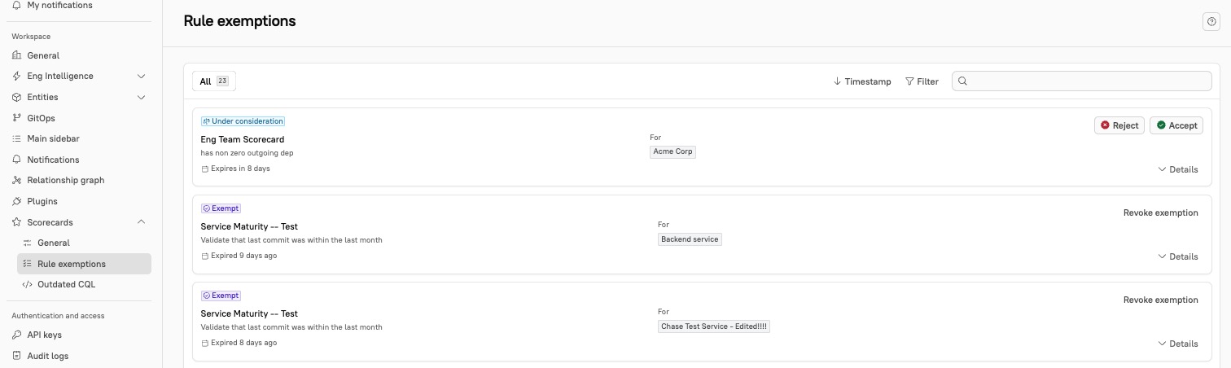The width and height of the screenshot is (1231, 368).
Task: Open the Plugins page
Action: (42, 201)
